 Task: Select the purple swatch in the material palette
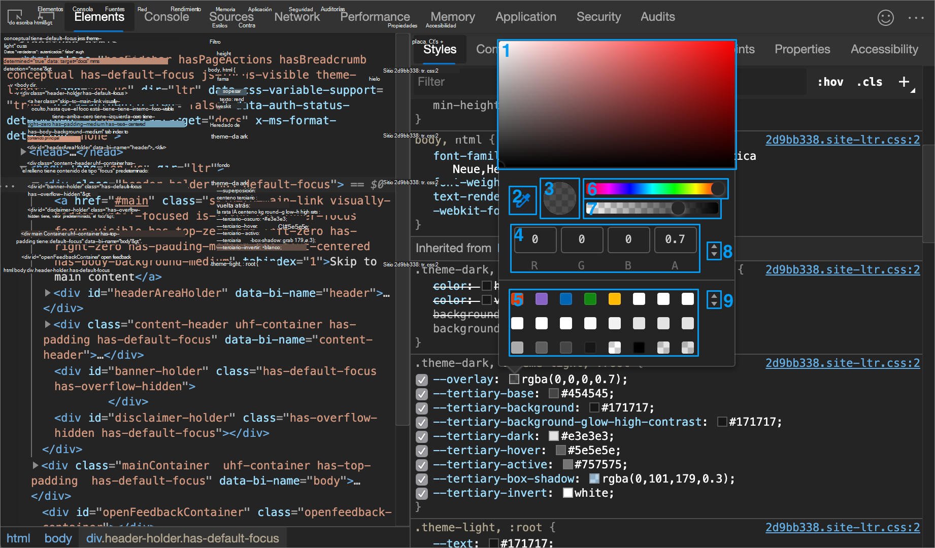point(541,299)
